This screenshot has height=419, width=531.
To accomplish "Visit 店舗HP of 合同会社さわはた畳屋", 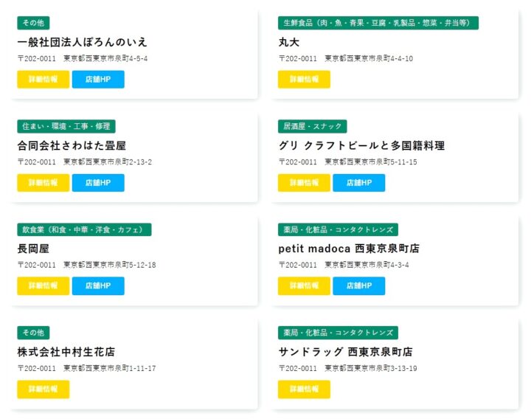I will 98,183.
